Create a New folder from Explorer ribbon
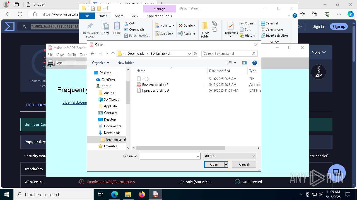The image size is (357, 200). [205, 30]
